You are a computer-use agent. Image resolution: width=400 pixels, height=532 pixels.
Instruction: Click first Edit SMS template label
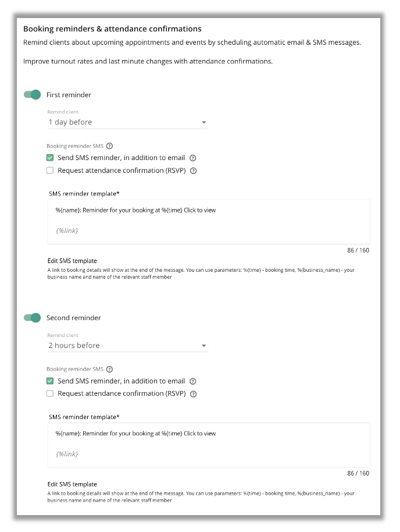[72, 261]
